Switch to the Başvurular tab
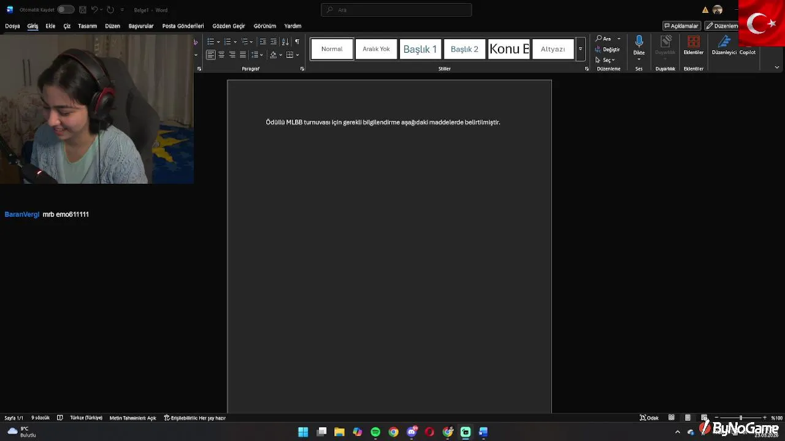 [x=141, y=26]
